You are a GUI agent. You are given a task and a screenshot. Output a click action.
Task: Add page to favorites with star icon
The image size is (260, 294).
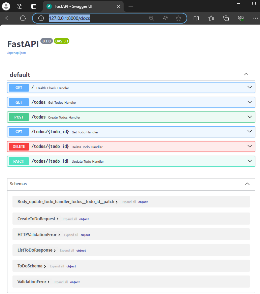[178, 18]
